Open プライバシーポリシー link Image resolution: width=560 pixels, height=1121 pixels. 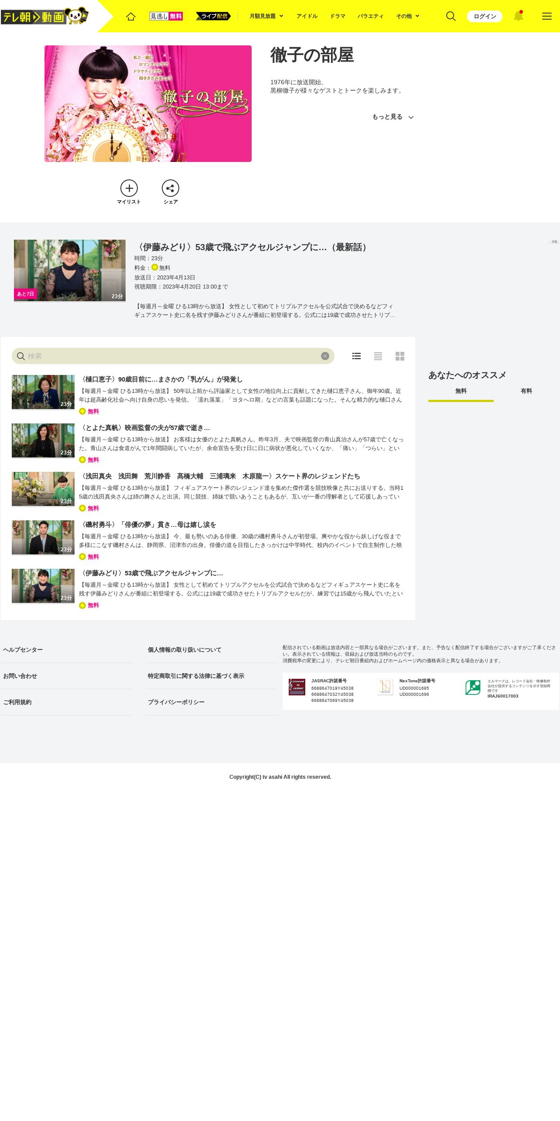[176, 702]
